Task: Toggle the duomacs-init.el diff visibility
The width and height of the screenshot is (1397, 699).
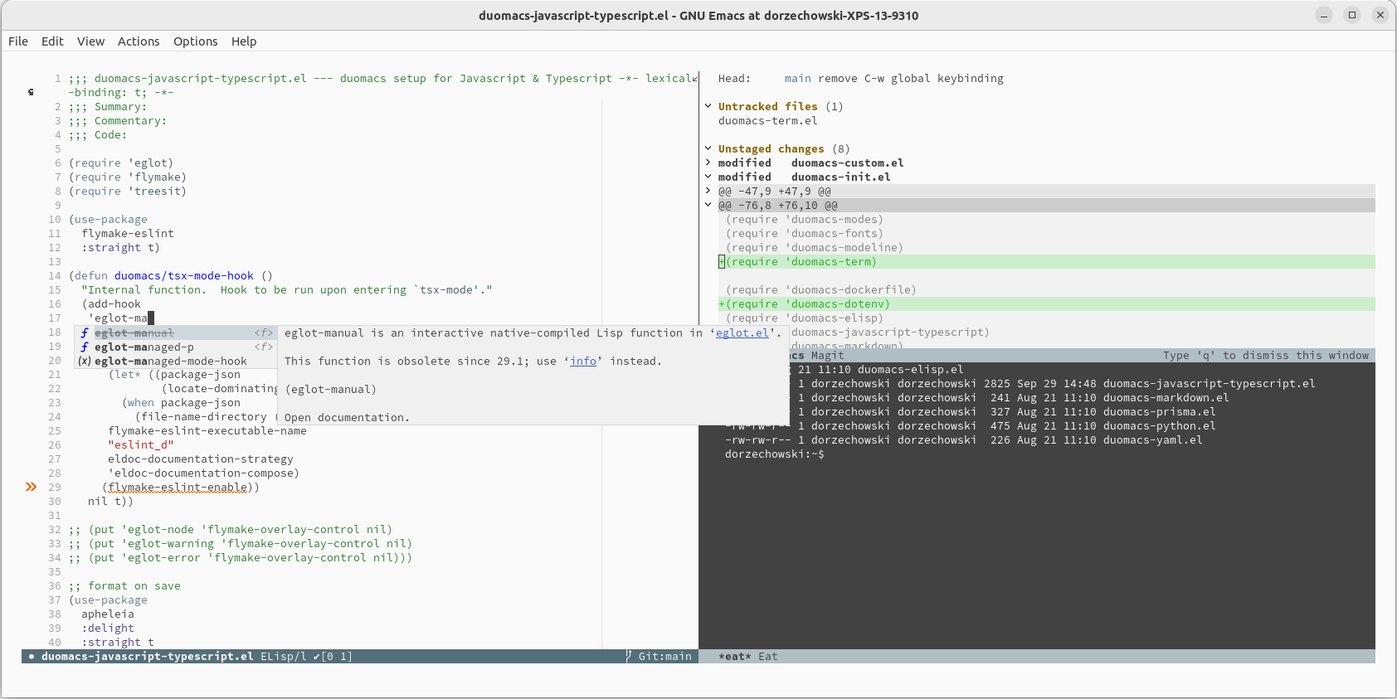Action: point(708,177)
